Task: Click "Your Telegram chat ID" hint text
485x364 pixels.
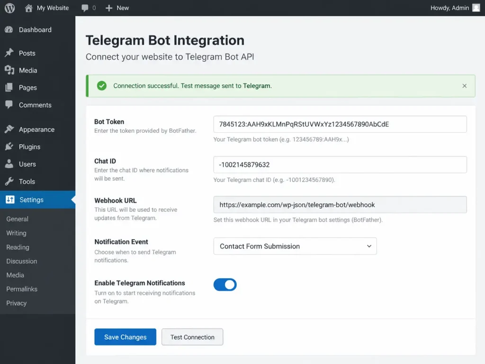Action: click(x=274, y=180)
